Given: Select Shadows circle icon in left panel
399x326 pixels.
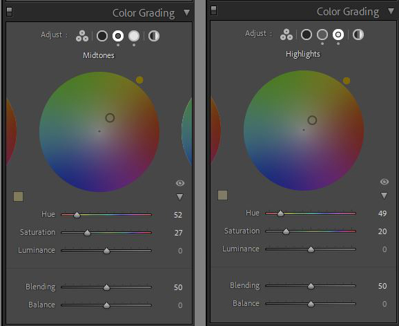Looking at the screenshot, I should coord(102,36).
